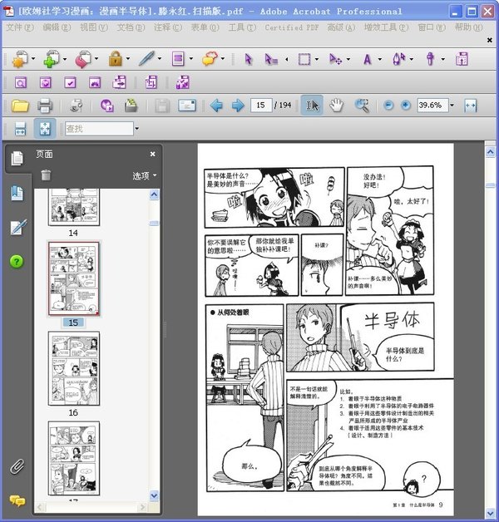
Task: Go to the next page arrow
Action: 238,106
